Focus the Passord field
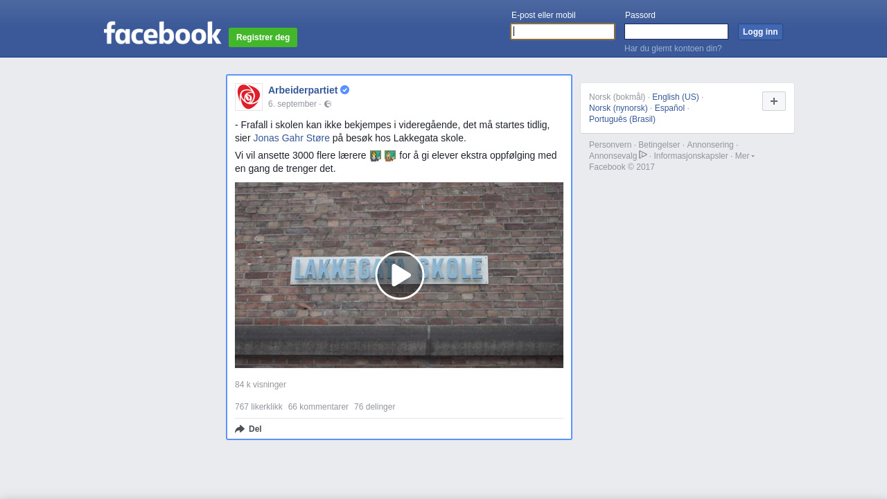This screenshot has width=887, height=499. pyautogui.click(x=676, y=32)
